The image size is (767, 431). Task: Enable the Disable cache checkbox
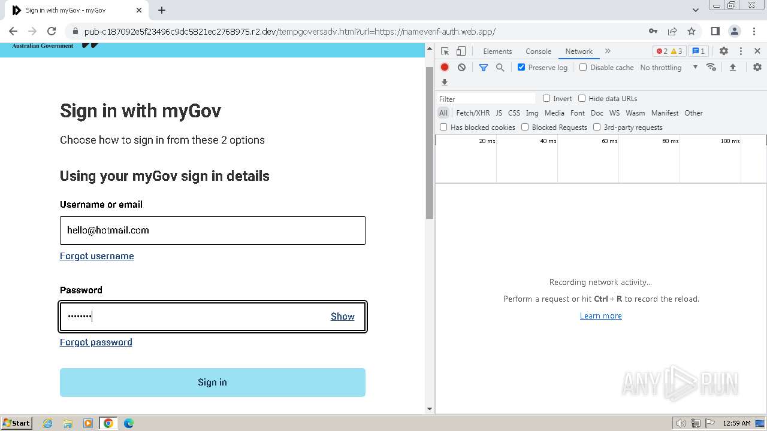coord(583,67)
